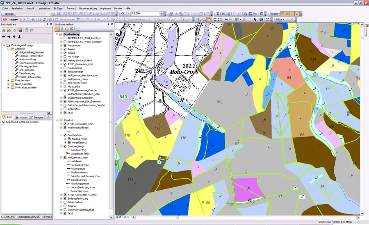Viewport: 369px width, 225px height.
Task: Click the left arrow in Task Assistant
Action: 4,37
